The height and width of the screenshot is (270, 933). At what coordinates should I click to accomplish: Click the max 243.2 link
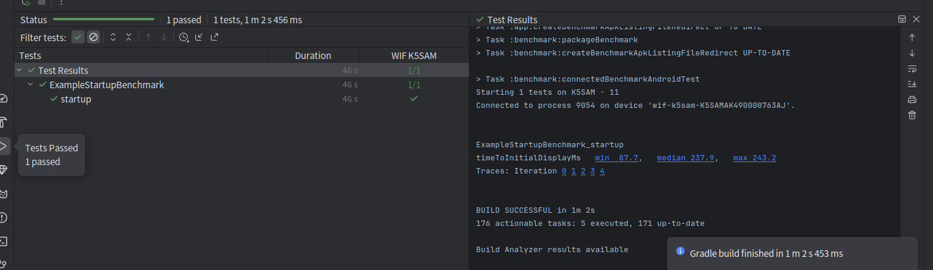[755, 158]
